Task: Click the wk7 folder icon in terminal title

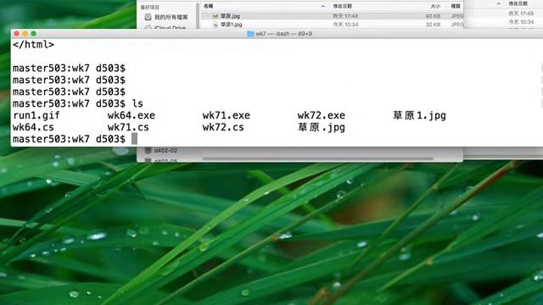Action: 250,34
